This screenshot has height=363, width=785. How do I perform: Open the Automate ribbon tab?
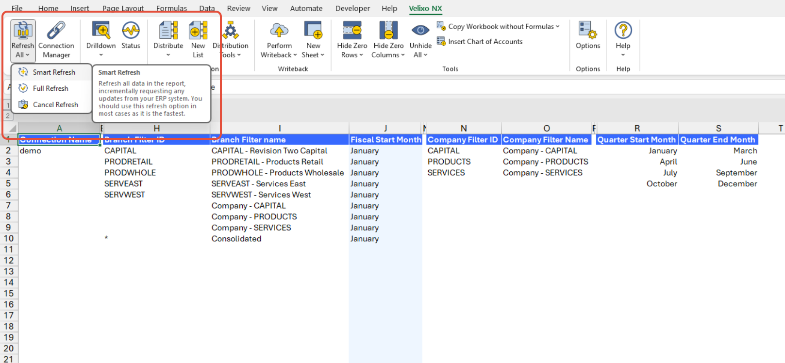pos(306,8)
